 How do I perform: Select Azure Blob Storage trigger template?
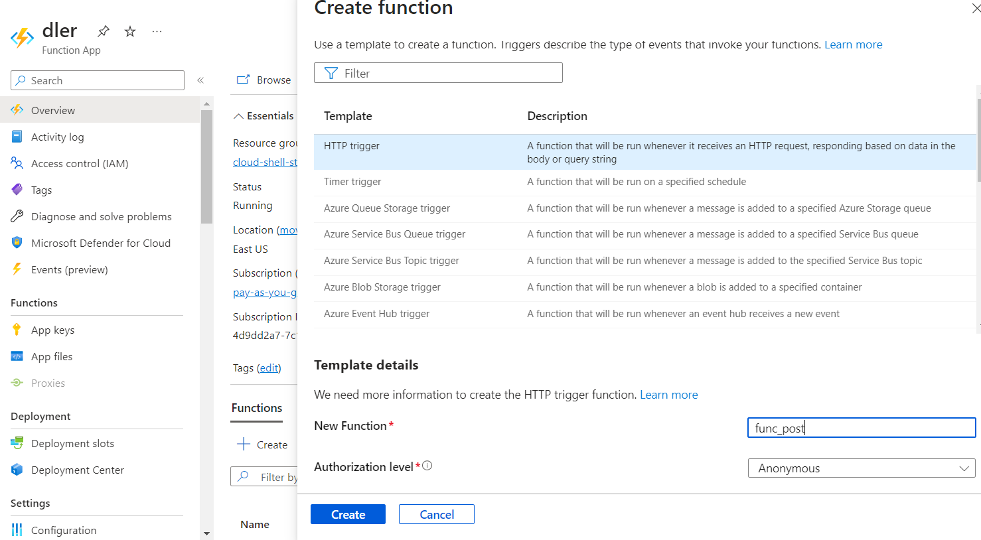[645, 287]
